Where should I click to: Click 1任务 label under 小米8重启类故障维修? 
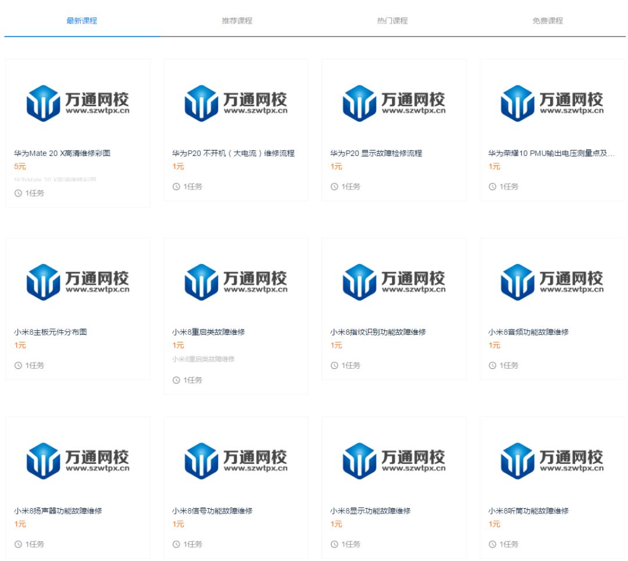click(193, 380)
